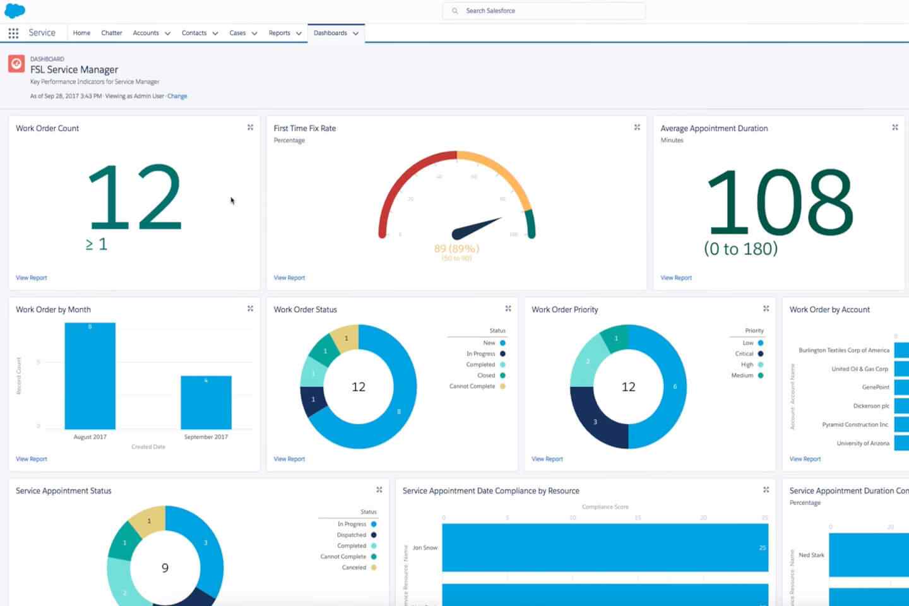Screen dimensions: 909x606
Task: View Report for Work Order by Month
Action: [32, 459]
